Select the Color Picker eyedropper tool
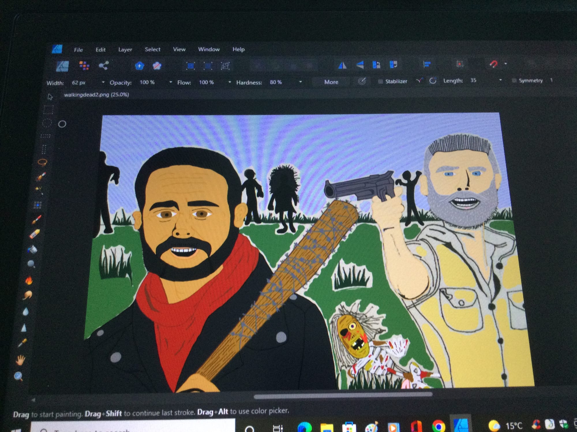This screenshot has width=577, height=432. (22, 343)
